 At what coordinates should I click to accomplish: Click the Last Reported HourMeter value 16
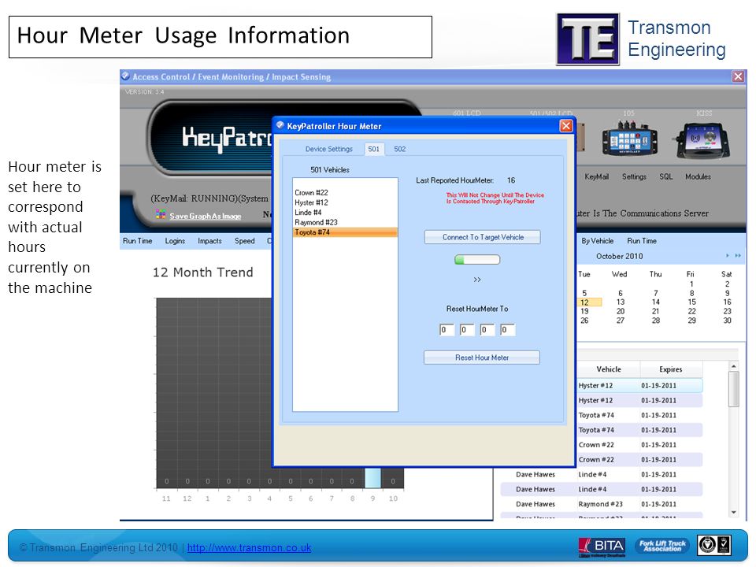pos(511,180)
